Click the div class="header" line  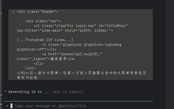coord(38,12)
